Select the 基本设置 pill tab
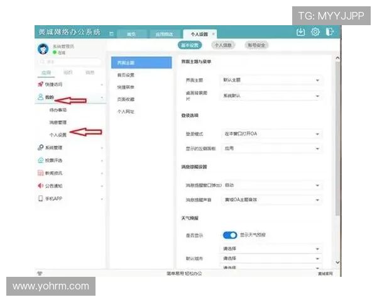377x302 pixels. pyautogui.click(x=190, y=45)
